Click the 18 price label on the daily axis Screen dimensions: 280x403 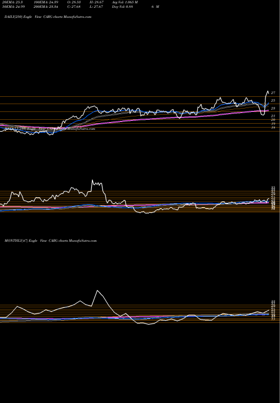coord(273,128)
